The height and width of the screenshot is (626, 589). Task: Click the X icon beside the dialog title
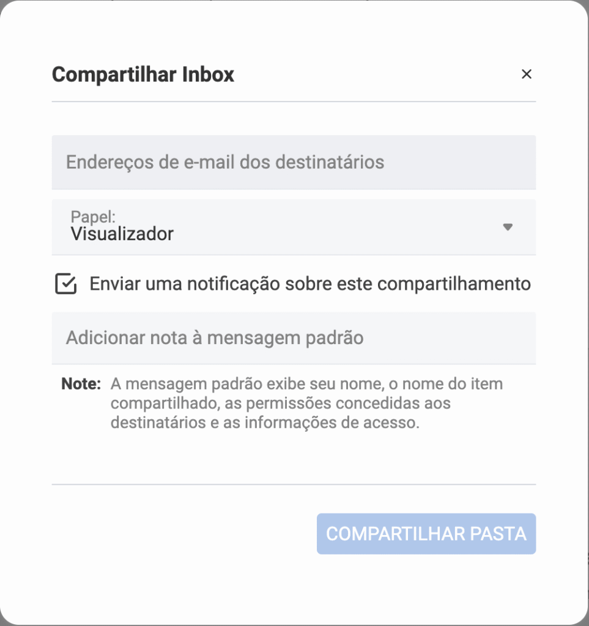click(526, 75)
